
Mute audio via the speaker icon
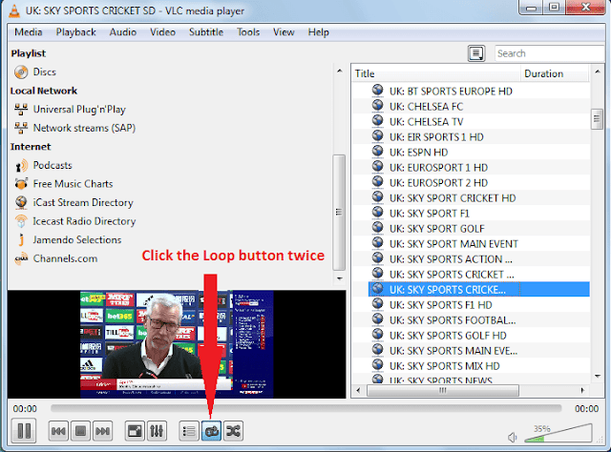512,438
